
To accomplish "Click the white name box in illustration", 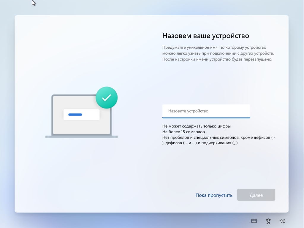I will 81,115.
